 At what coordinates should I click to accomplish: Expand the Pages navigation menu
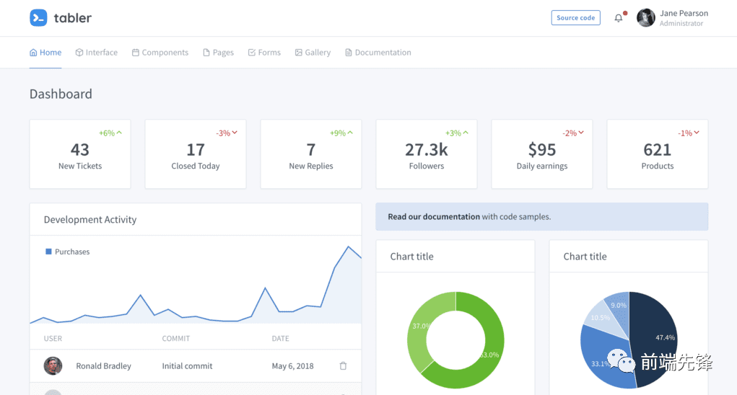(218, 53)
